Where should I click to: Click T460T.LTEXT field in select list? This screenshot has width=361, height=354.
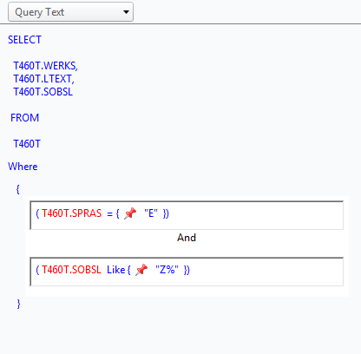pyautogui.click(x=43, y=79)
